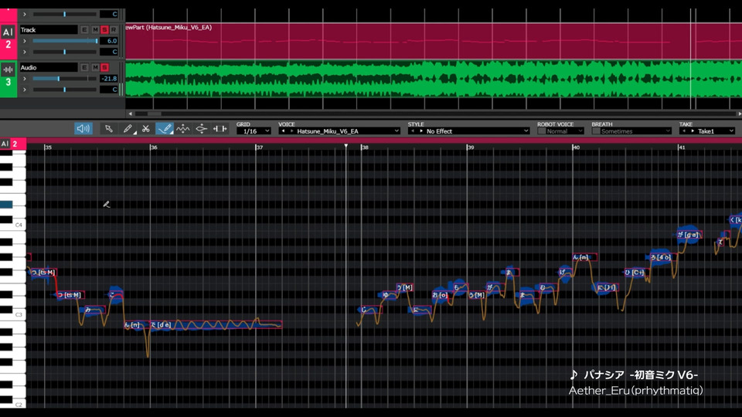Enable the Robot Voice checkbox
Viewport: 742px width, 417px height.
coord(541,131)
